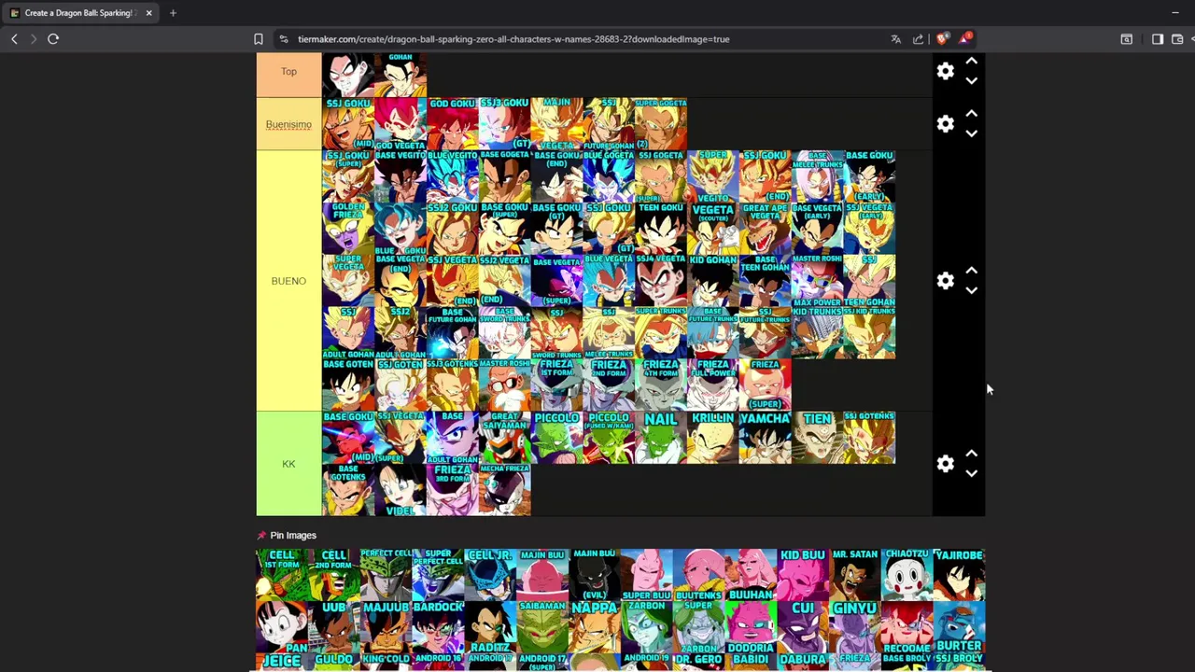1195x672 pixels.
Task: Pick the Bardock image from the pool
Action: (x=439, y=627)
